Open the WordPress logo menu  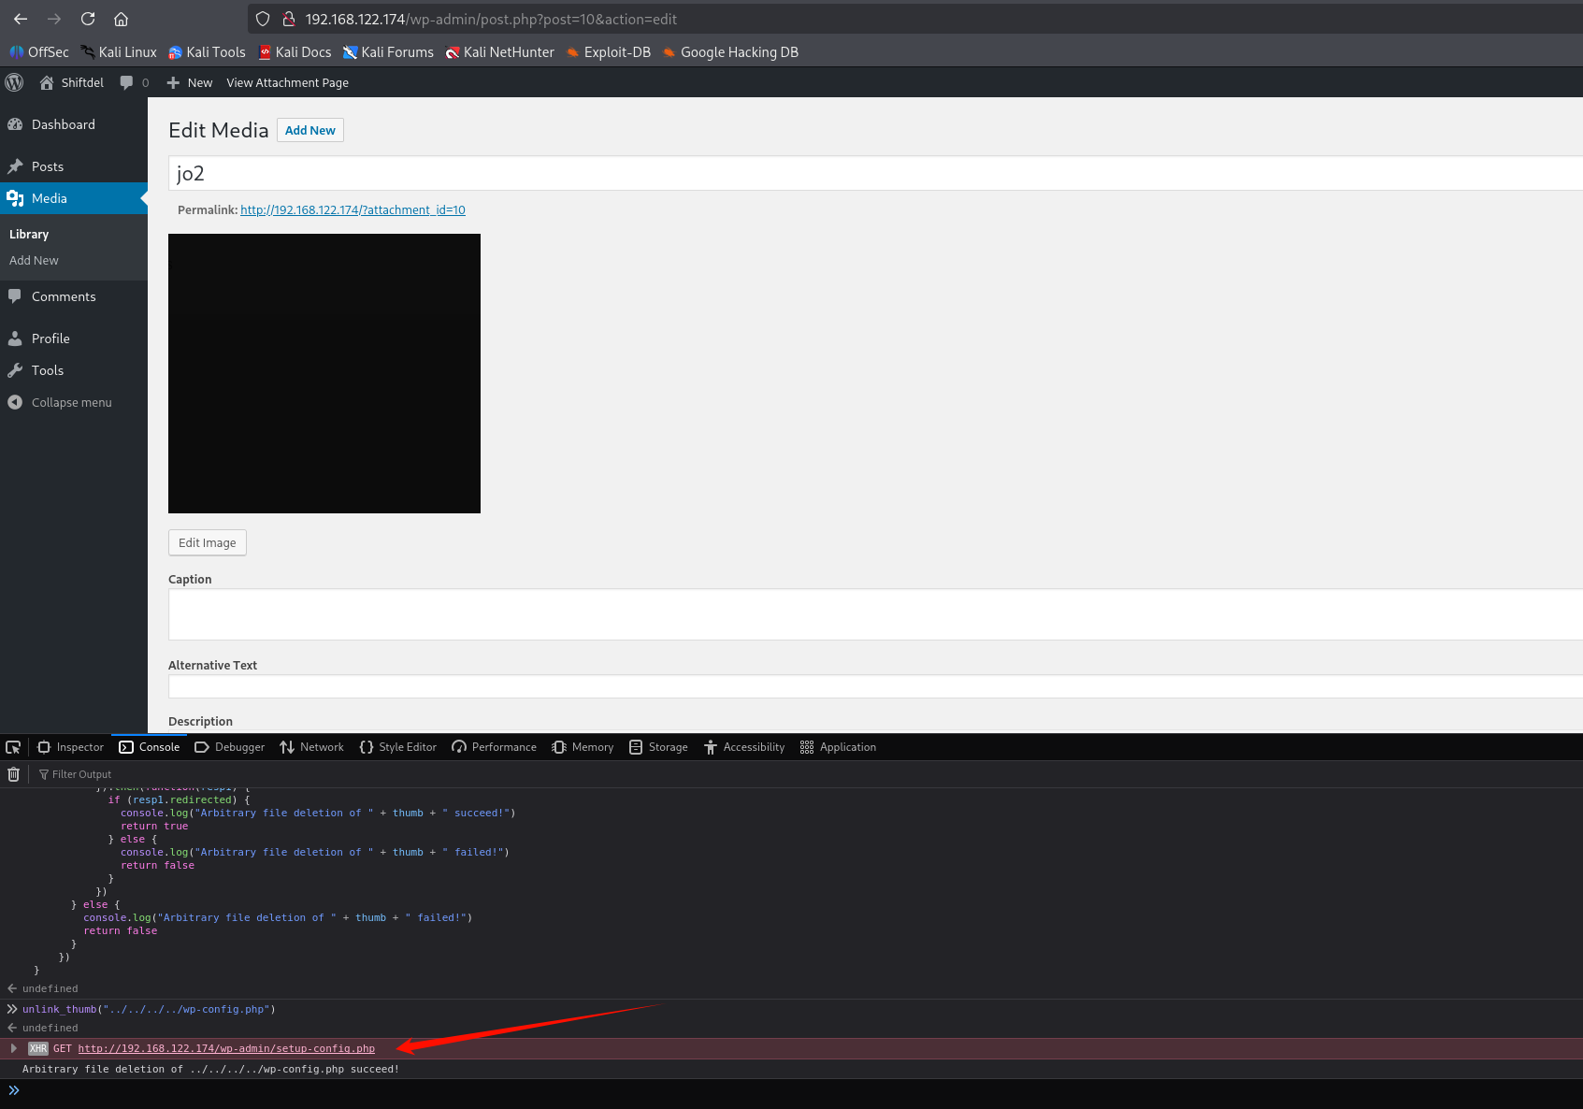click(14, 82)
